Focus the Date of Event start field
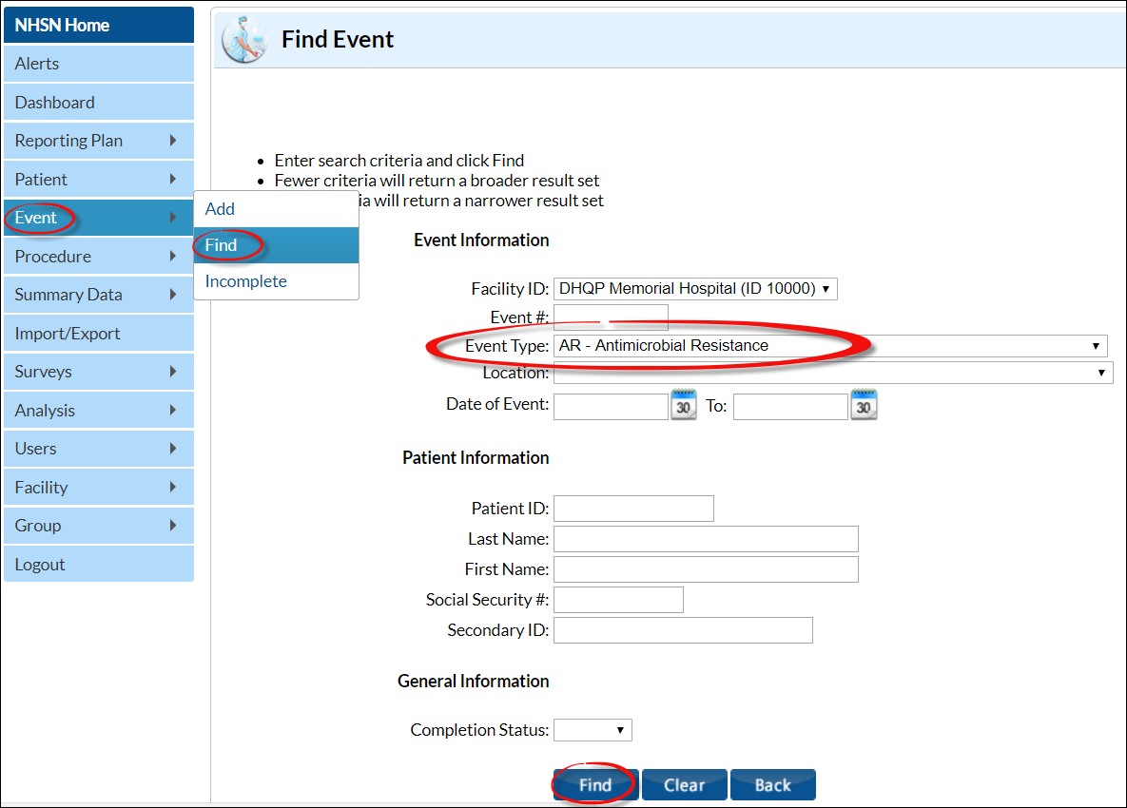Viewport: 1127px width, 808px height. 611,407
